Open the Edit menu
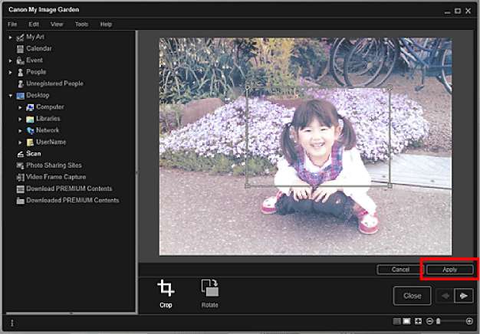 34,25
